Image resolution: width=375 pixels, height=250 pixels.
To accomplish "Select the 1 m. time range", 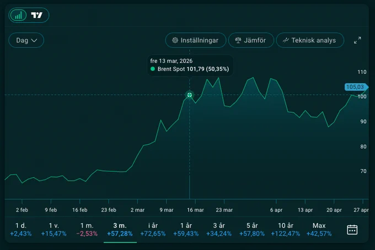I will 87,230.
